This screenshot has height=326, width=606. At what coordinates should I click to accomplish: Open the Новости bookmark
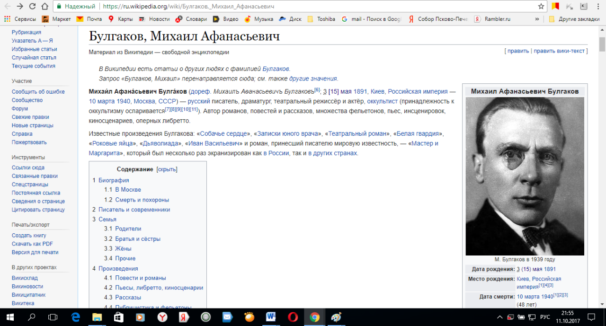[154, 19]
